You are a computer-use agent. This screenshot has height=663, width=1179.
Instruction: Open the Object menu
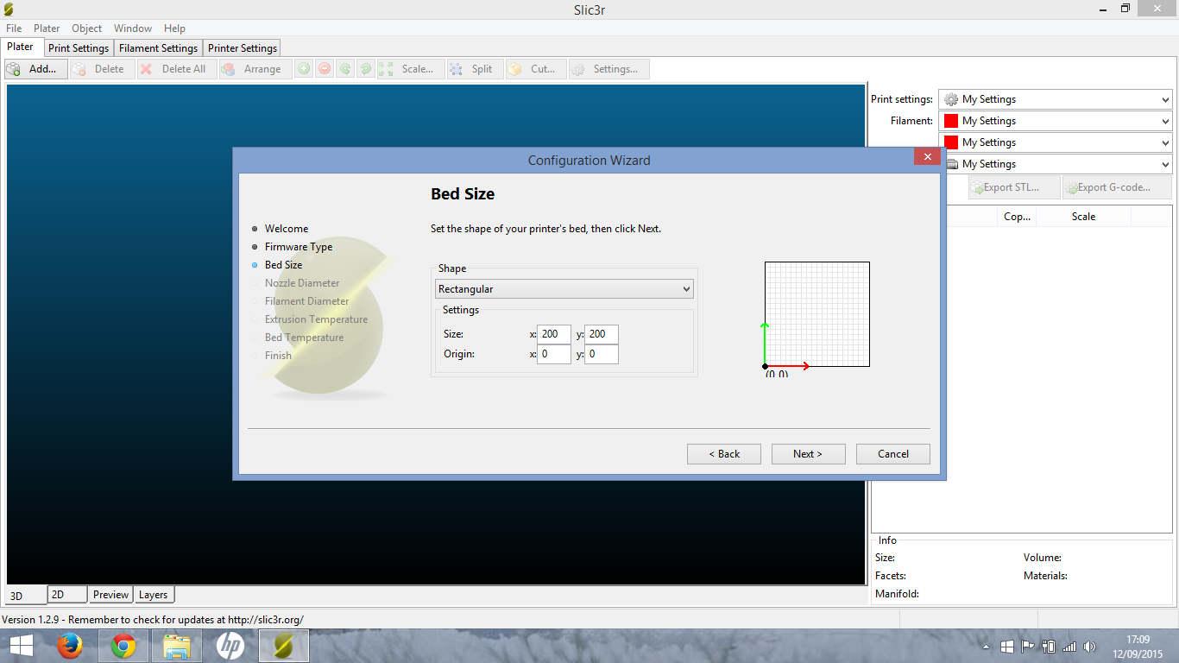point(86,28)
